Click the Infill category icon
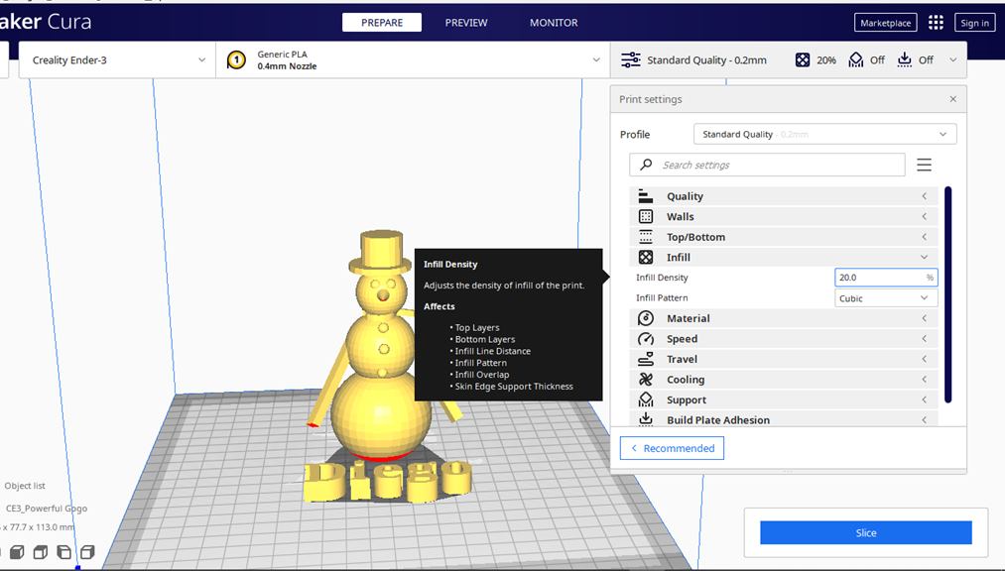Viewport: 1005px width, 571px height. [x=646, y=258]
